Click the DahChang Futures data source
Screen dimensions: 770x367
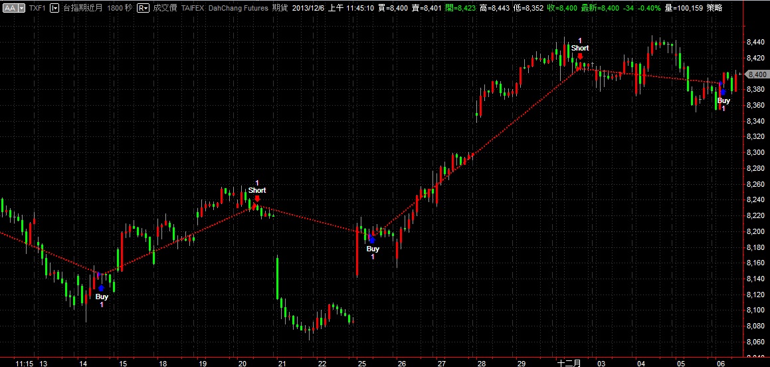click(x=238, y=8)
